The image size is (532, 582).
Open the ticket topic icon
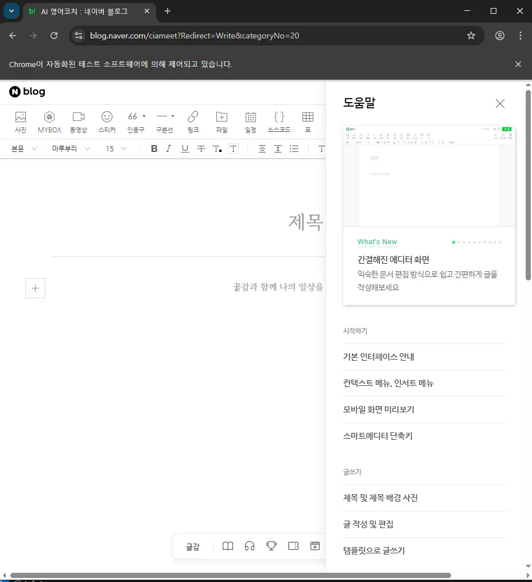pos(293,546)
